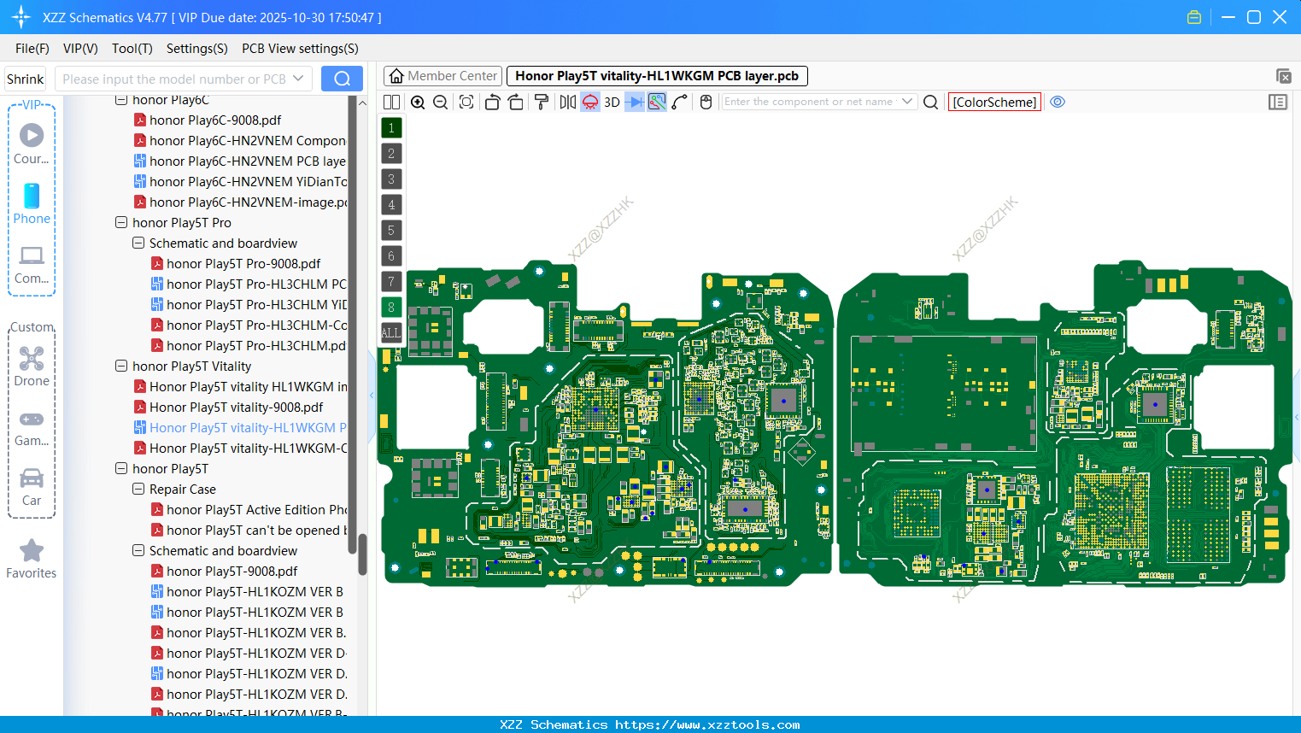Select the Honor Play5T vitality PCB layer tab
The height and width of the screenshot is (733, 1301).
(657, 76)
